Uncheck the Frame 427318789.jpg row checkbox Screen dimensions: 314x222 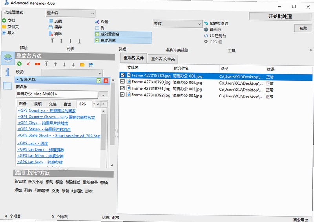click(x=122, y=75)
